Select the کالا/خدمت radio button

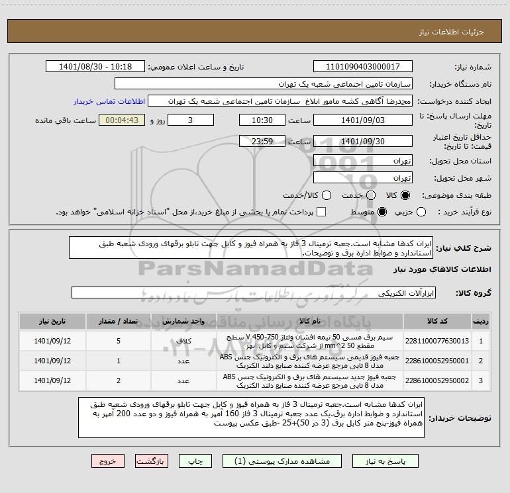pyautogui.click(x=327, y=195)
